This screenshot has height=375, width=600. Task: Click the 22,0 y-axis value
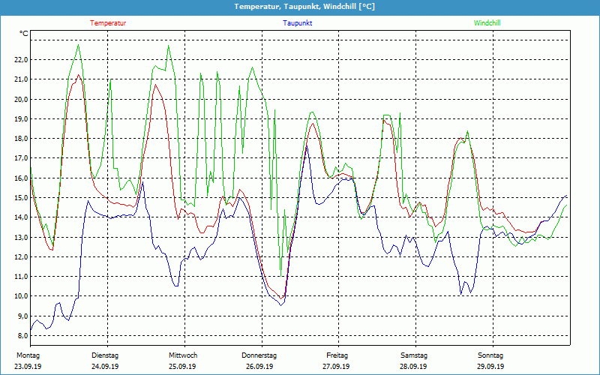click(21, 60)
